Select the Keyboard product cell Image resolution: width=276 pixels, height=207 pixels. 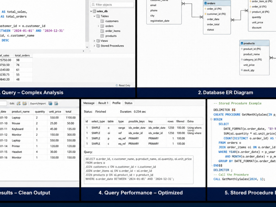point(18,129)
